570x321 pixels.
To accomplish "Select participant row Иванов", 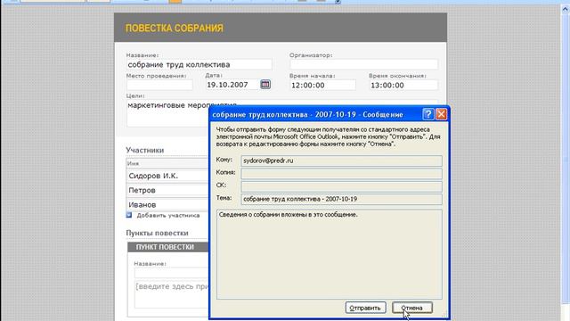I will coord(167,204).
